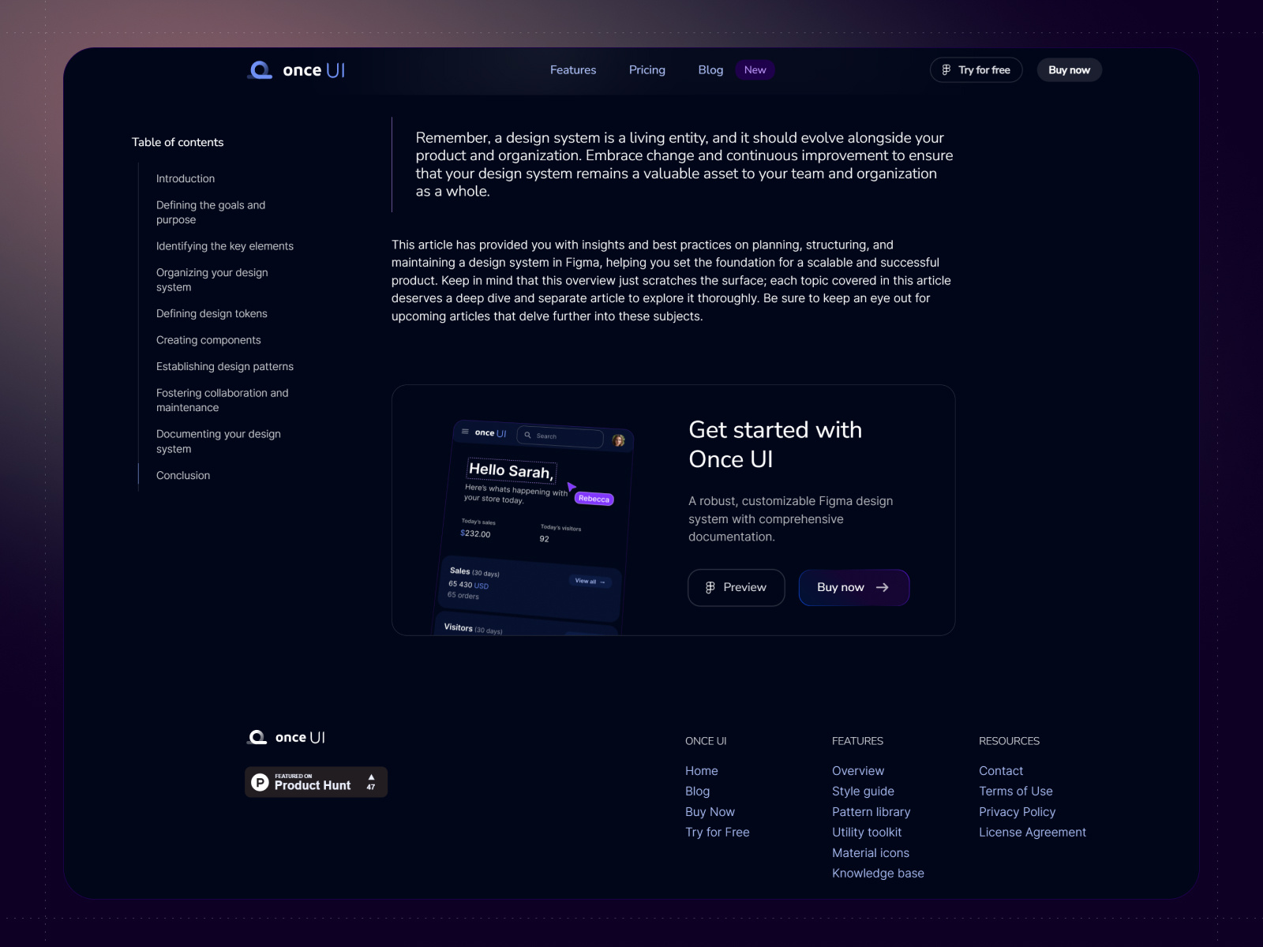The height and width of the screenshot is (947, 1263).
Task: Click the Product Hunt logo in the footer badge
Action: [260, 781]
